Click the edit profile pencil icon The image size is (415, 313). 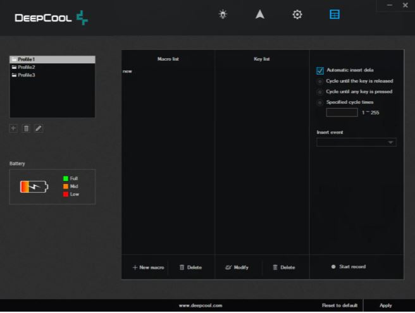click(39, 128)
